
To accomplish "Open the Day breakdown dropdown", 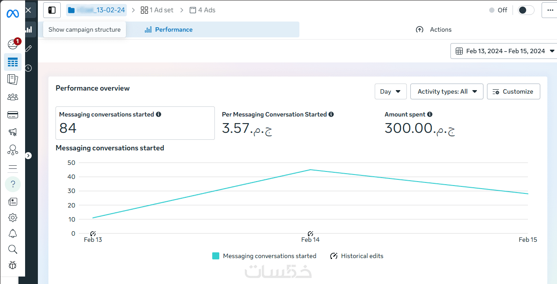I will pos(391,91).
